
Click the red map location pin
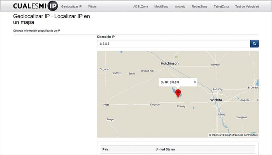[x=178, y=93]
